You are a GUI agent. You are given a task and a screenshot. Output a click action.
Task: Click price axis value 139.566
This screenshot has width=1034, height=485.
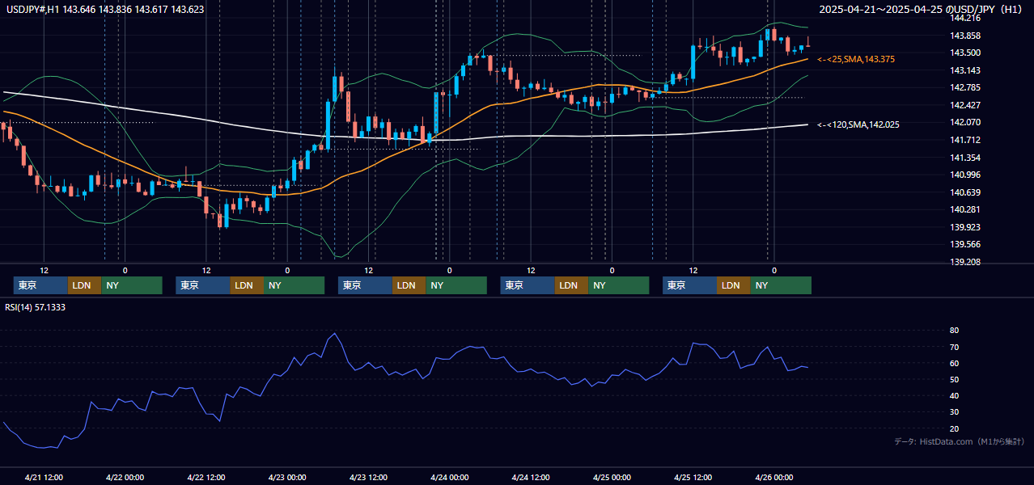(966, 244)
